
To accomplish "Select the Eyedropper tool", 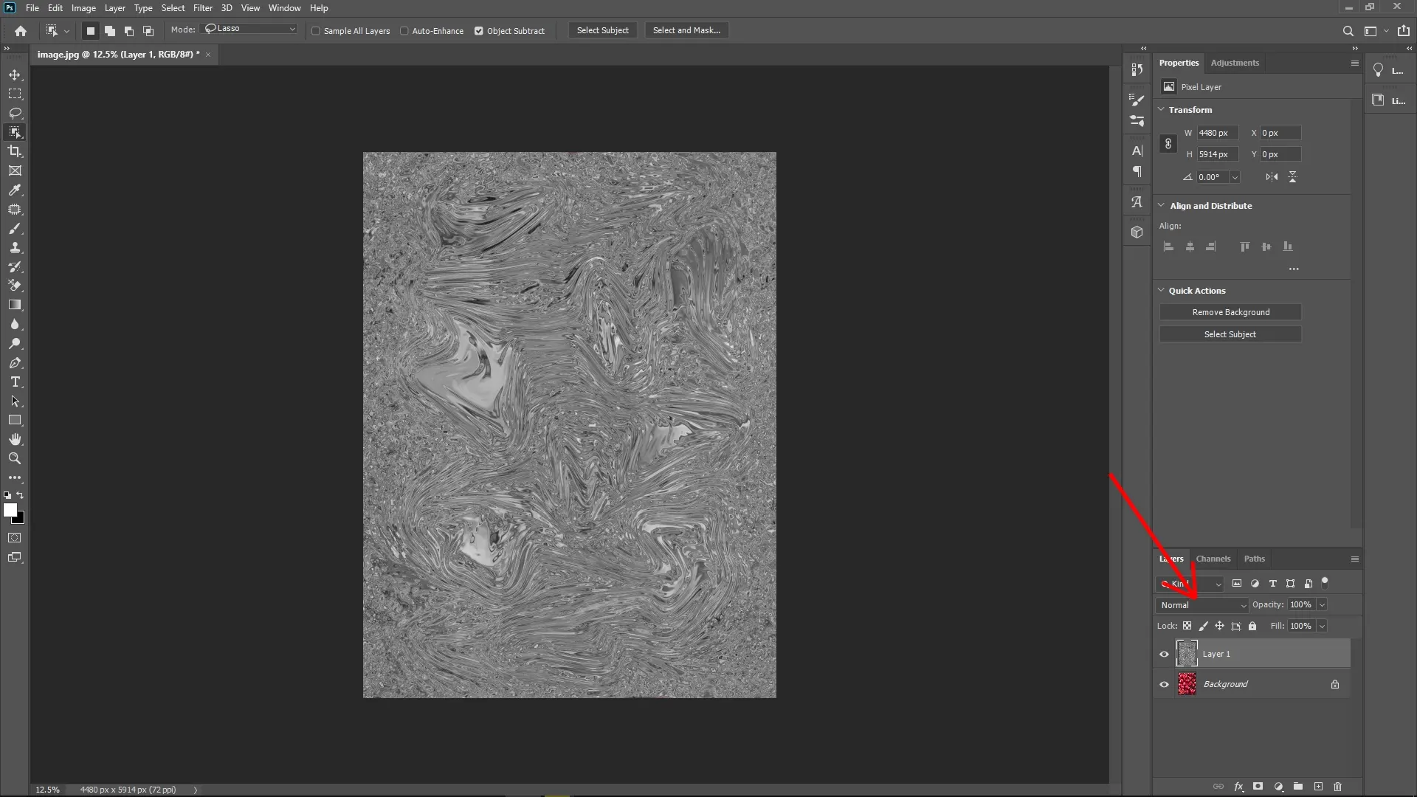I will (15, 190).
